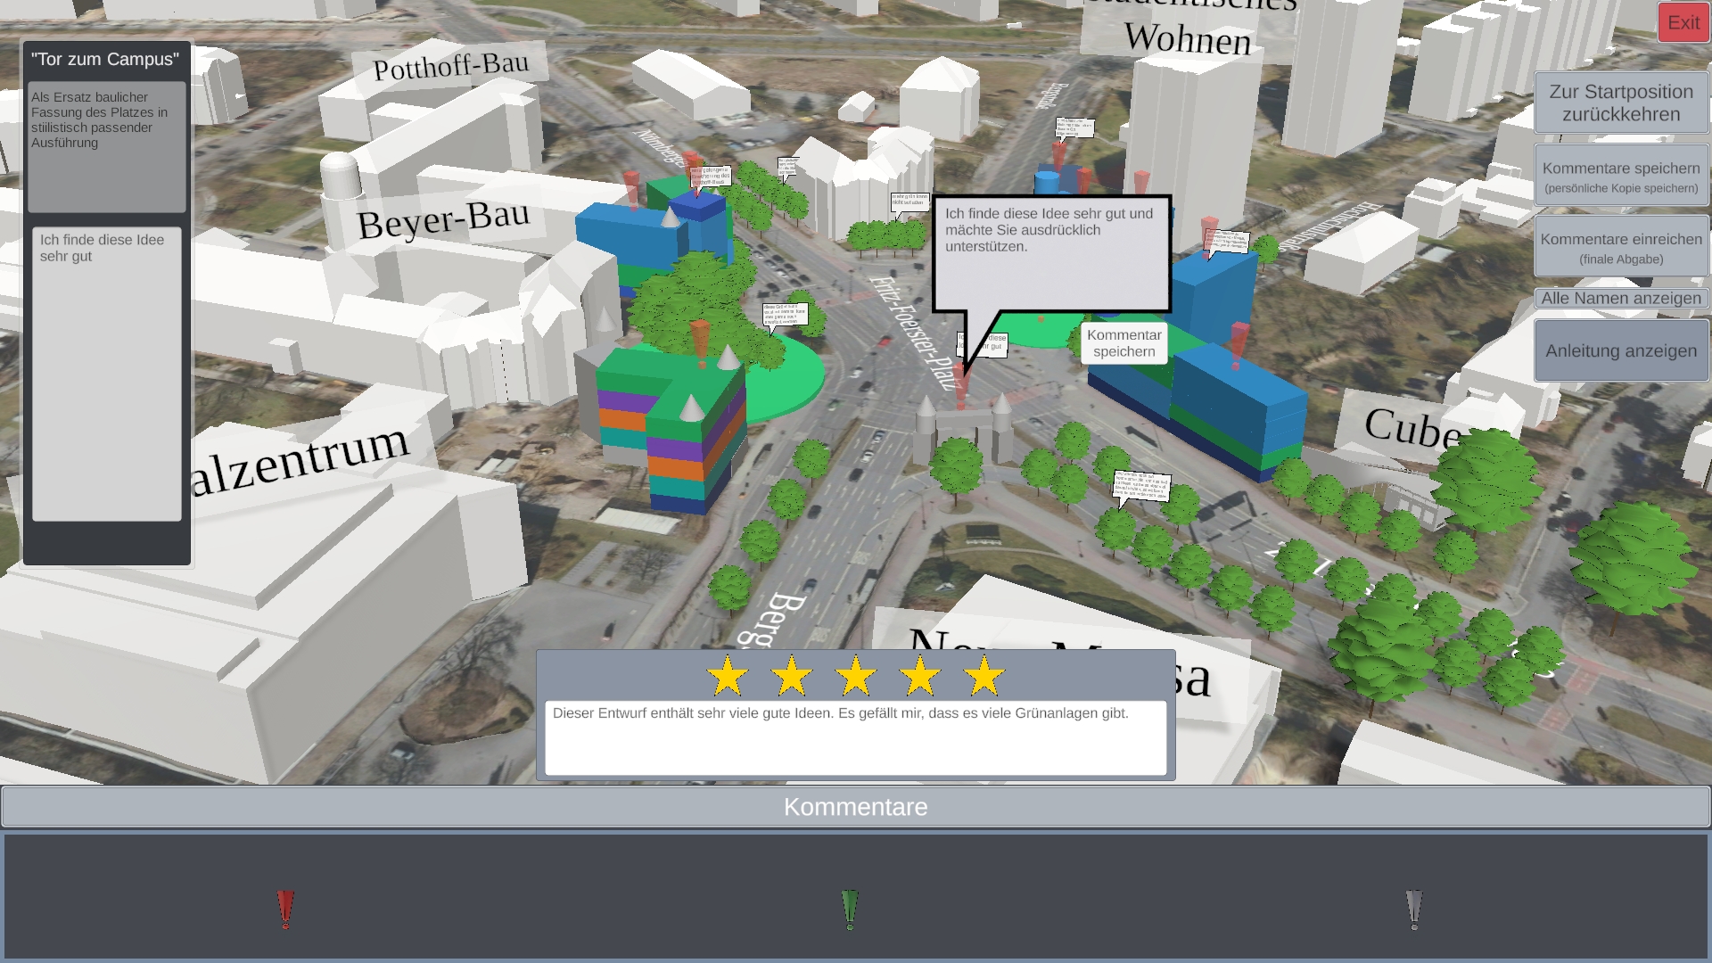Save a personal copy via 'Kommentare speichern'

(x=1620, y=177)
